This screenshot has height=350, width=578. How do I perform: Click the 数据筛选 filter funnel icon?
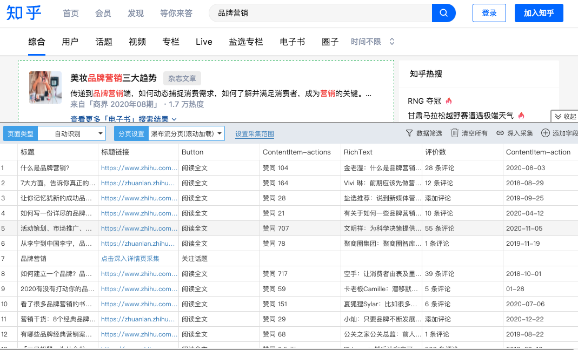[409, 133]
